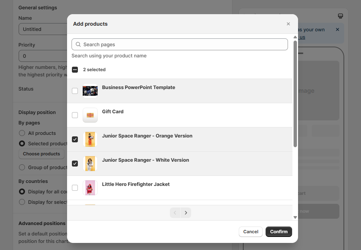Toggle the '2 selected' select-all checkbox
Image resolution: width=361 pixels, height=250 pixels.
pos(75,70)
